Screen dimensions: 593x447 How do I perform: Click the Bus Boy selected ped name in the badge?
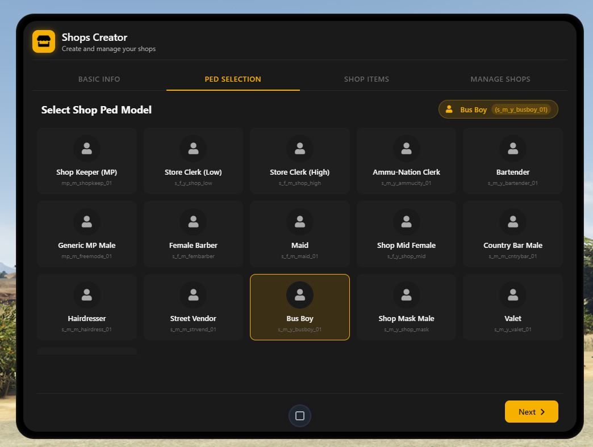click(x=474, y=109)
